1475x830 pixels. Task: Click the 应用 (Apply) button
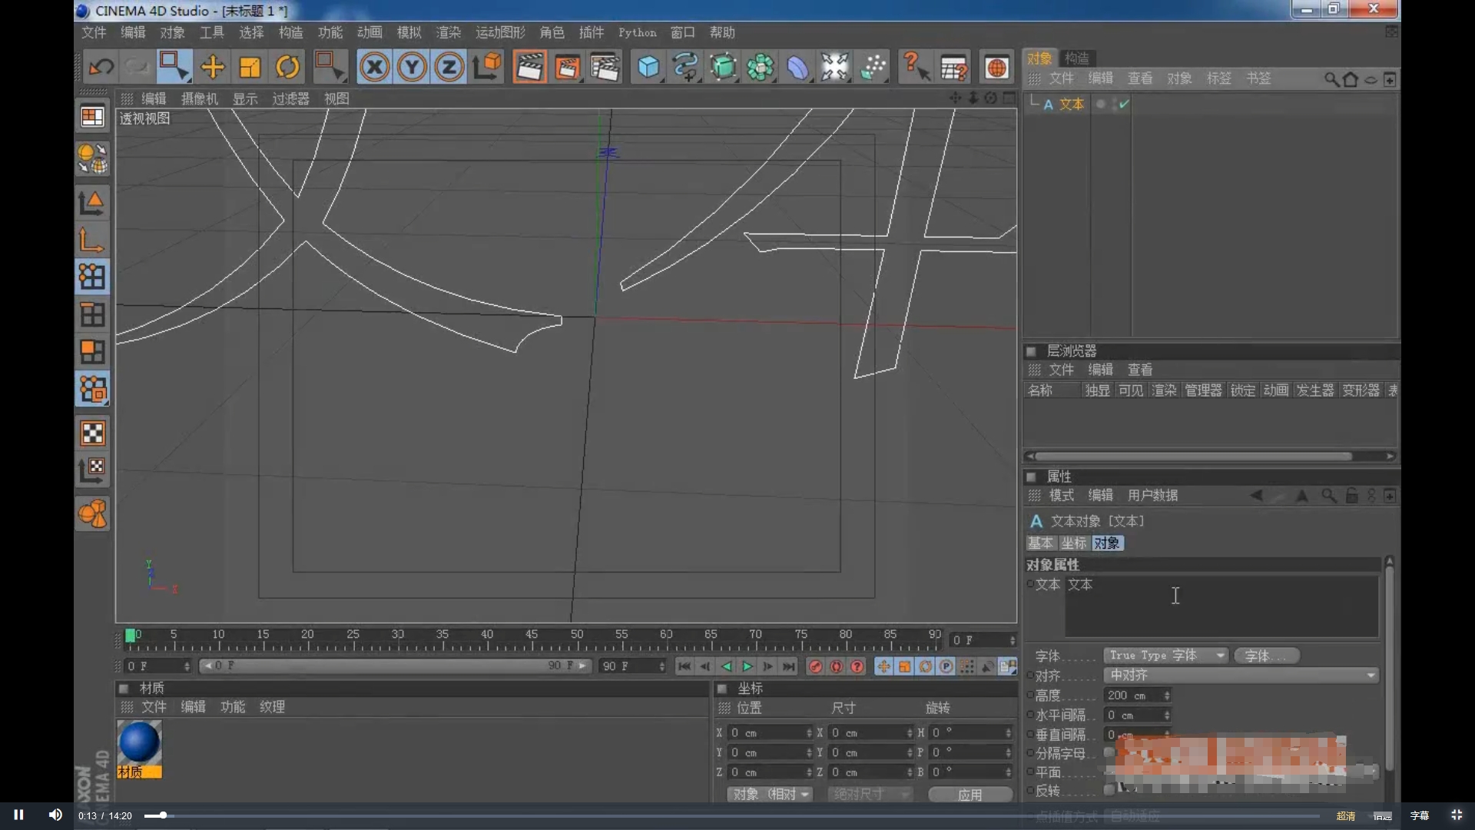tap(970, 794)
